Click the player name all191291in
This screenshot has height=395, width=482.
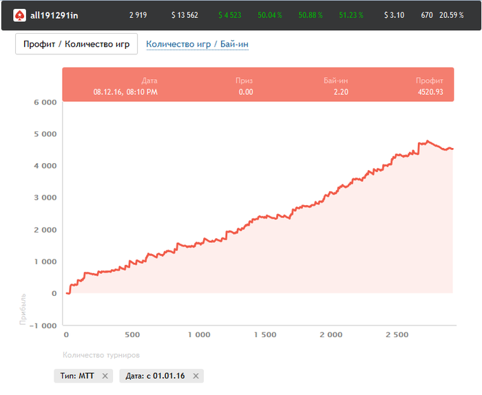pos(54,15)
